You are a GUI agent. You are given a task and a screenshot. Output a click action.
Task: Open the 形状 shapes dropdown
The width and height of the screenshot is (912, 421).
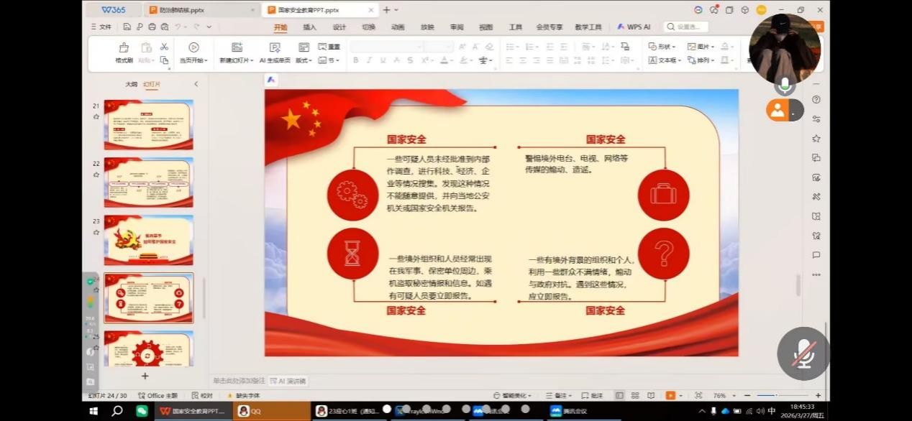pos(662,47)
